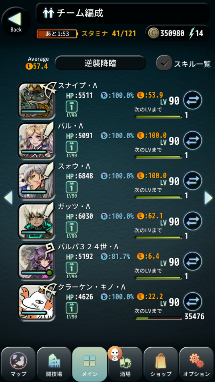
Task: Open the 逆襲降臨 team name selector
Action: coord(100,63)
